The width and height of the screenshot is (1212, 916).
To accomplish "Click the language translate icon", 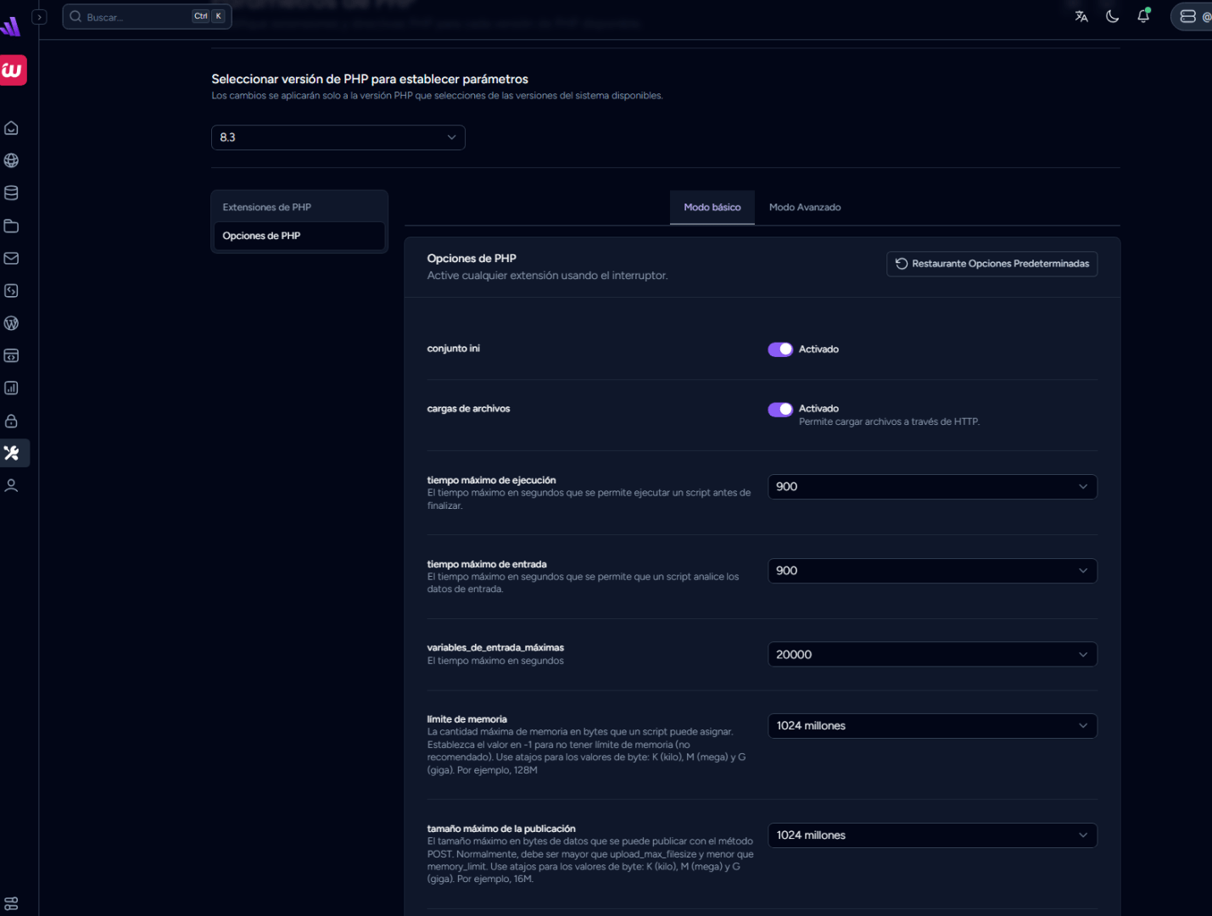I will (x=1081, y=16).
